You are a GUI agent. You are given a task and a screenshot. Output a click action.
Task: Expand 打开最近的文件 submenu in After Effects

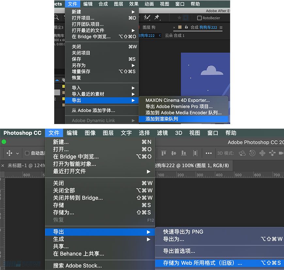pyautogui.click(x=133, y=30)
